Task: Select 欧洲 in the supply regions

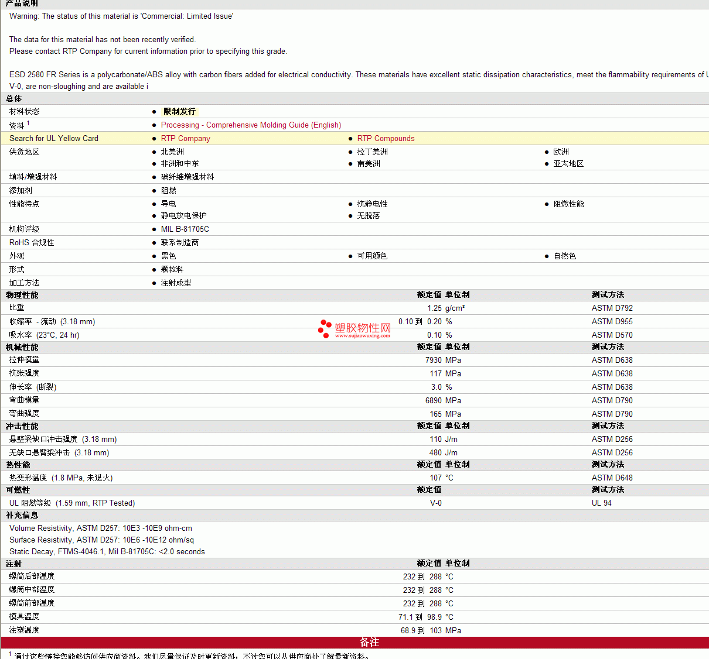Action: (561, 152)
